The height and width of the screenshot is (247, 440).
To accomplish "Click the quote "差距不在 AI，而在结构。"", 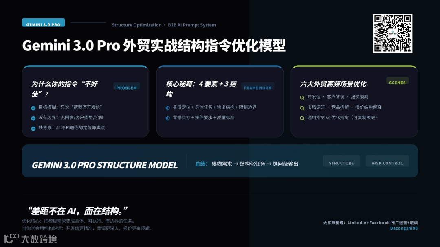I will coord(78,211).
